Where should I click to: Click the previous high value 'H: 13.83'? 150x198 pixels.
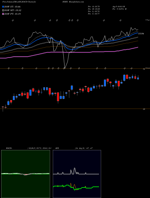click(x=96, y=9)
